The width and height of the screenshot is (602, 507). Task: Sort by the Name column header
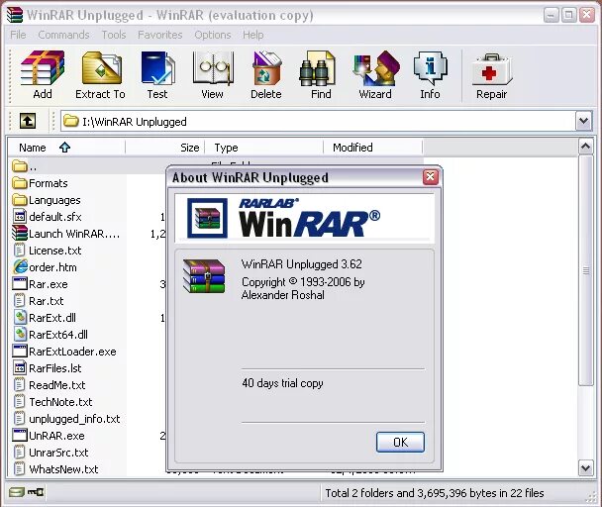pos(66,148)
